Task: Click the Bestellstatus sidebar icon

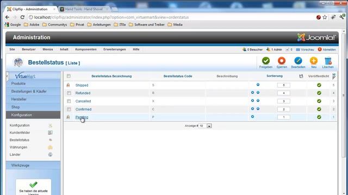Action: 51,140
